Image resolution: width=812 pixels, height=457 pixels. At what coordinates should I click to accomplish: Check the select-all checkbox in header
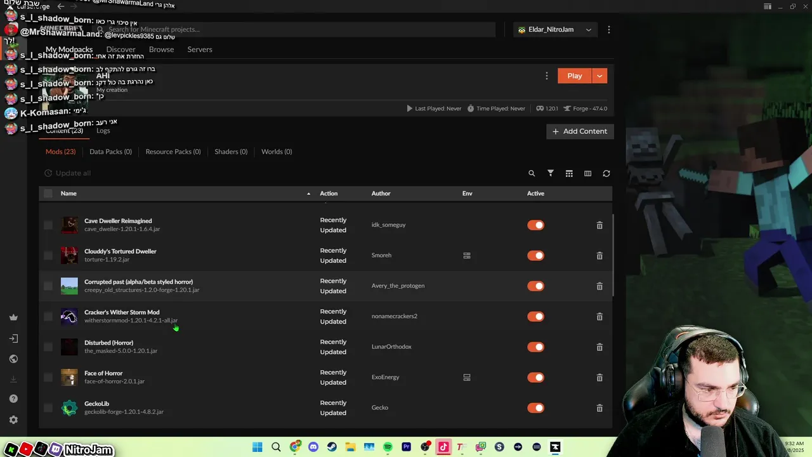(48, 194)
